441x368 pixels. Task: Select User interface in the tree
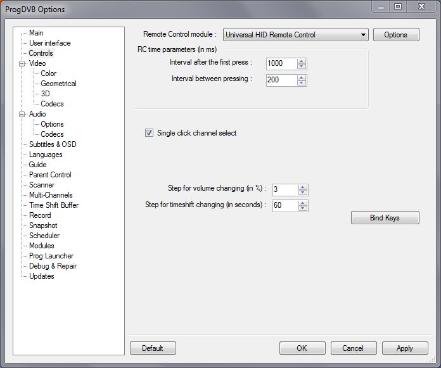point(49,43)
